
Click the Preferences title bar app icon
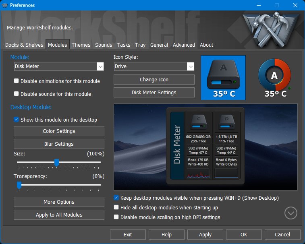(5, 5)
